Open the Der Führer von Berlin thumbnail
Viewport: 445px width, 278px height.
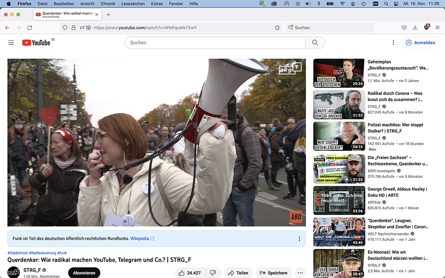click(x=339, y=263)
